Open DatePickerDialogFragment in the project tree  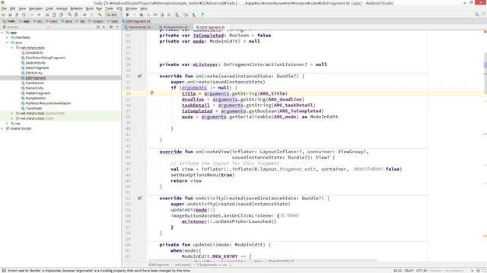coord(45,58)
